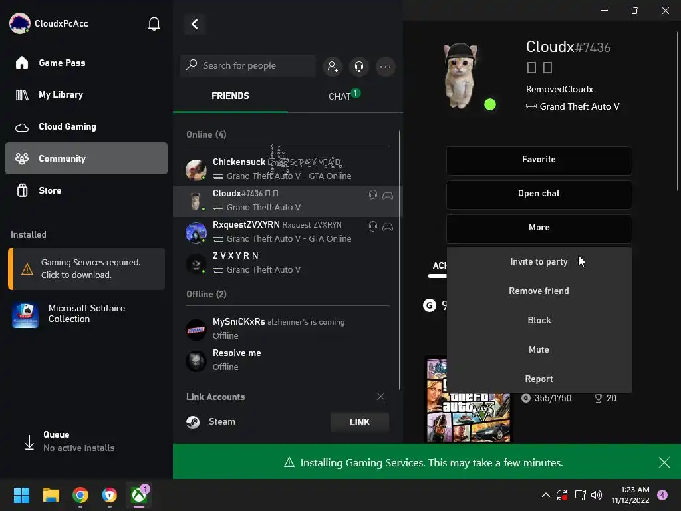Click the Steam logo icon

194,422
